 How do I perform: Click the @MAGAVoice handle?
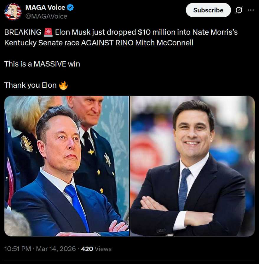pos(46,16)
